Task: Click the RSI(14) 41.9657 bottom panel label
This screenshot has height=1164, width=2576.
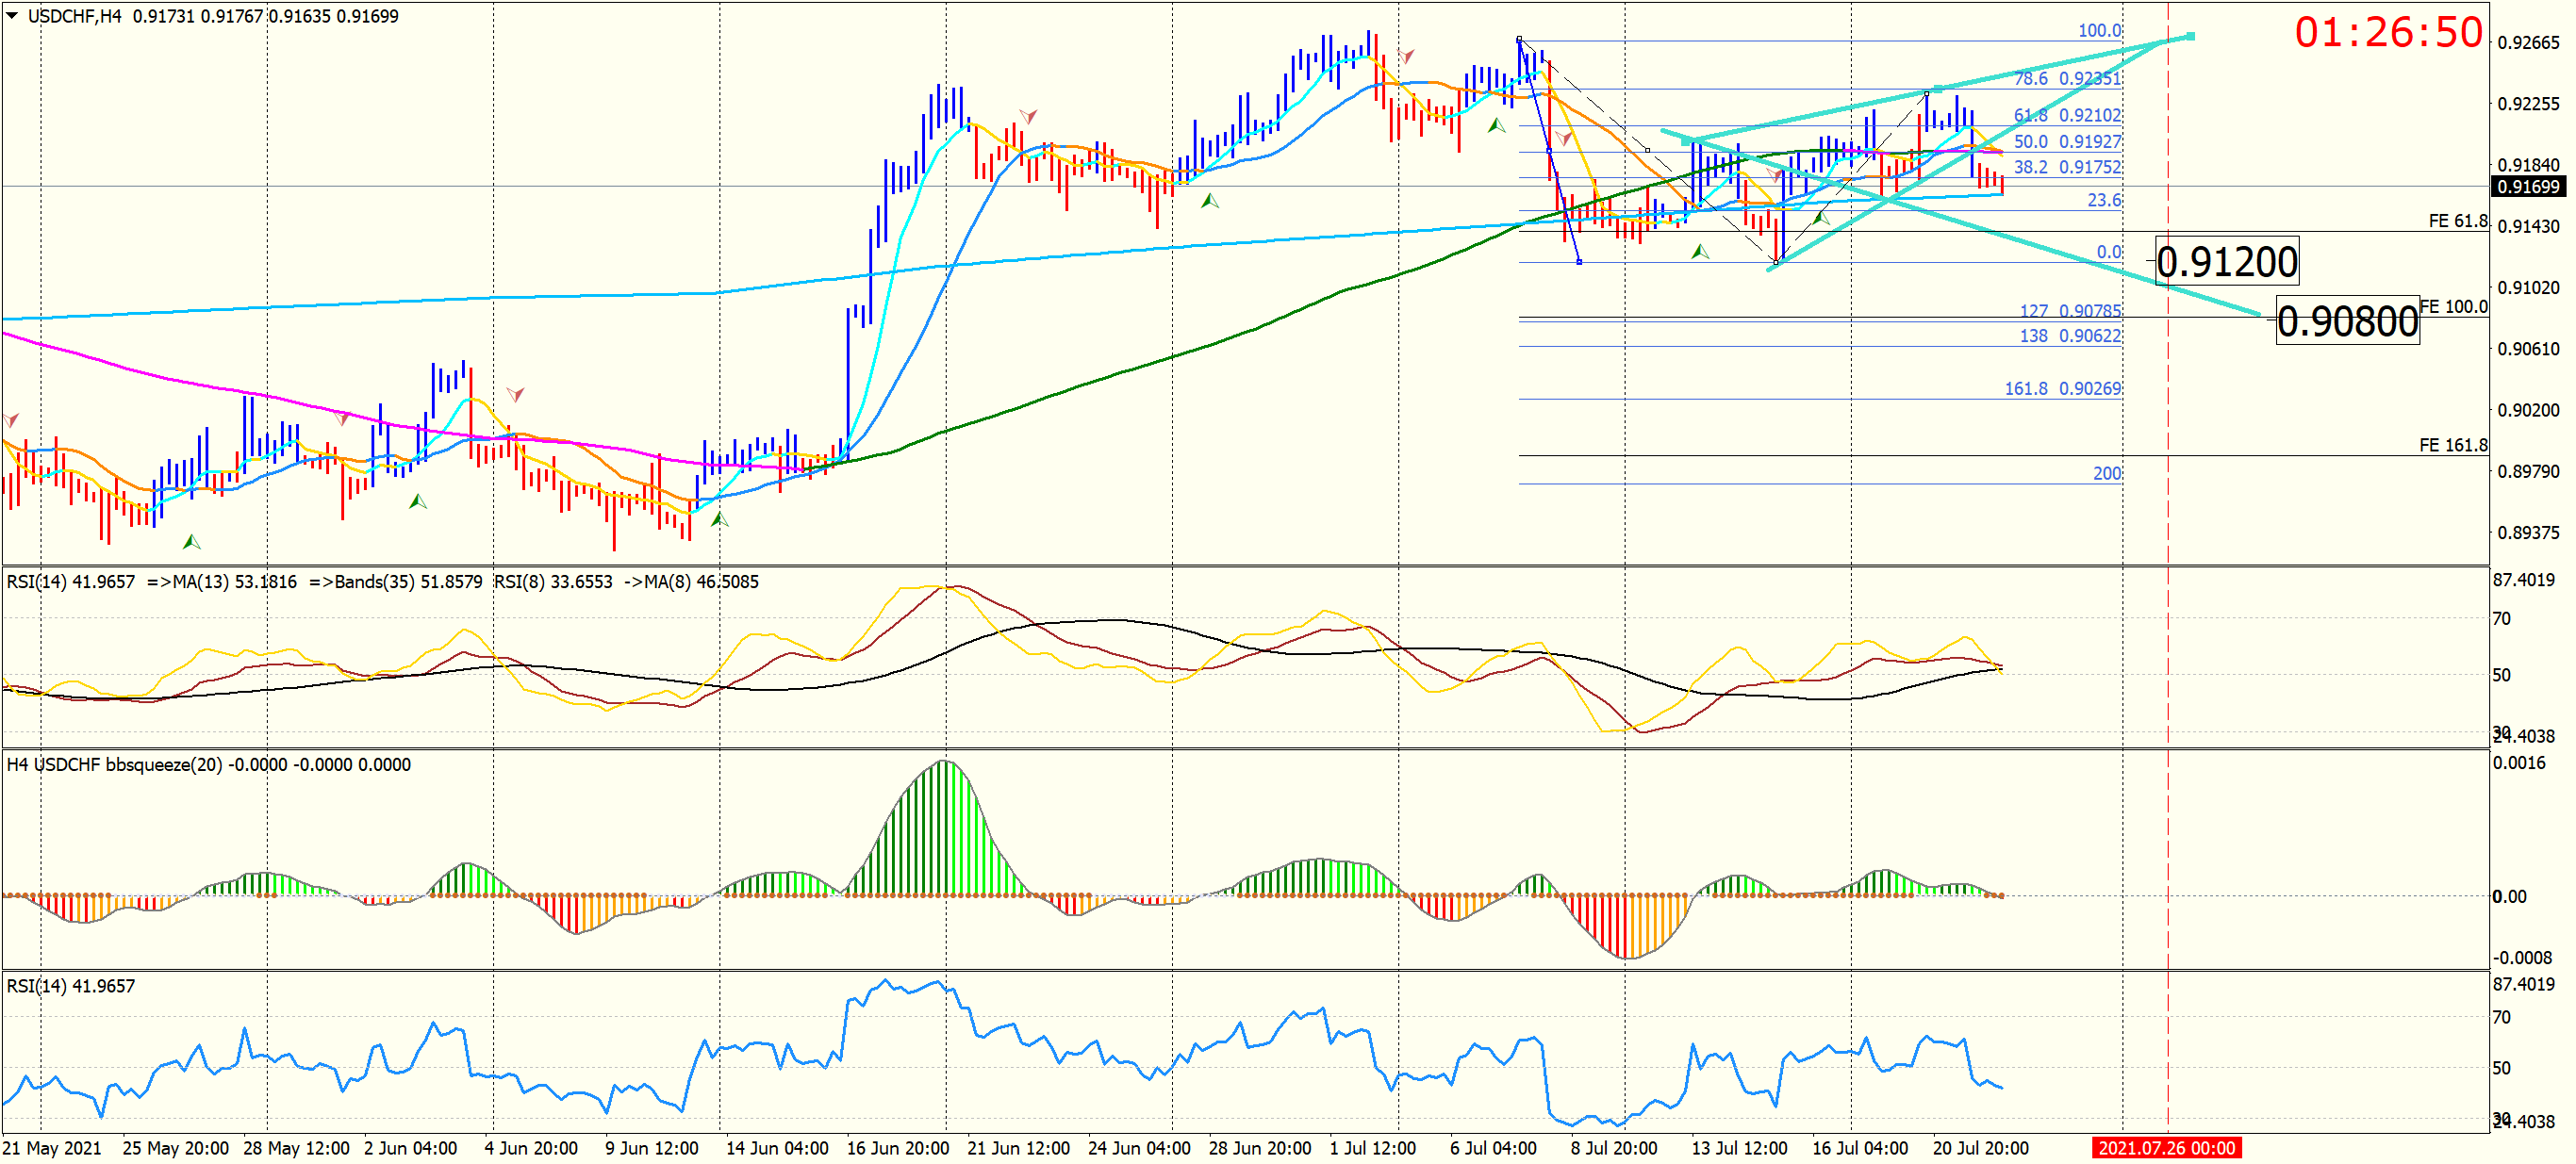Action: pyautogui.click(x=70, y=986)
